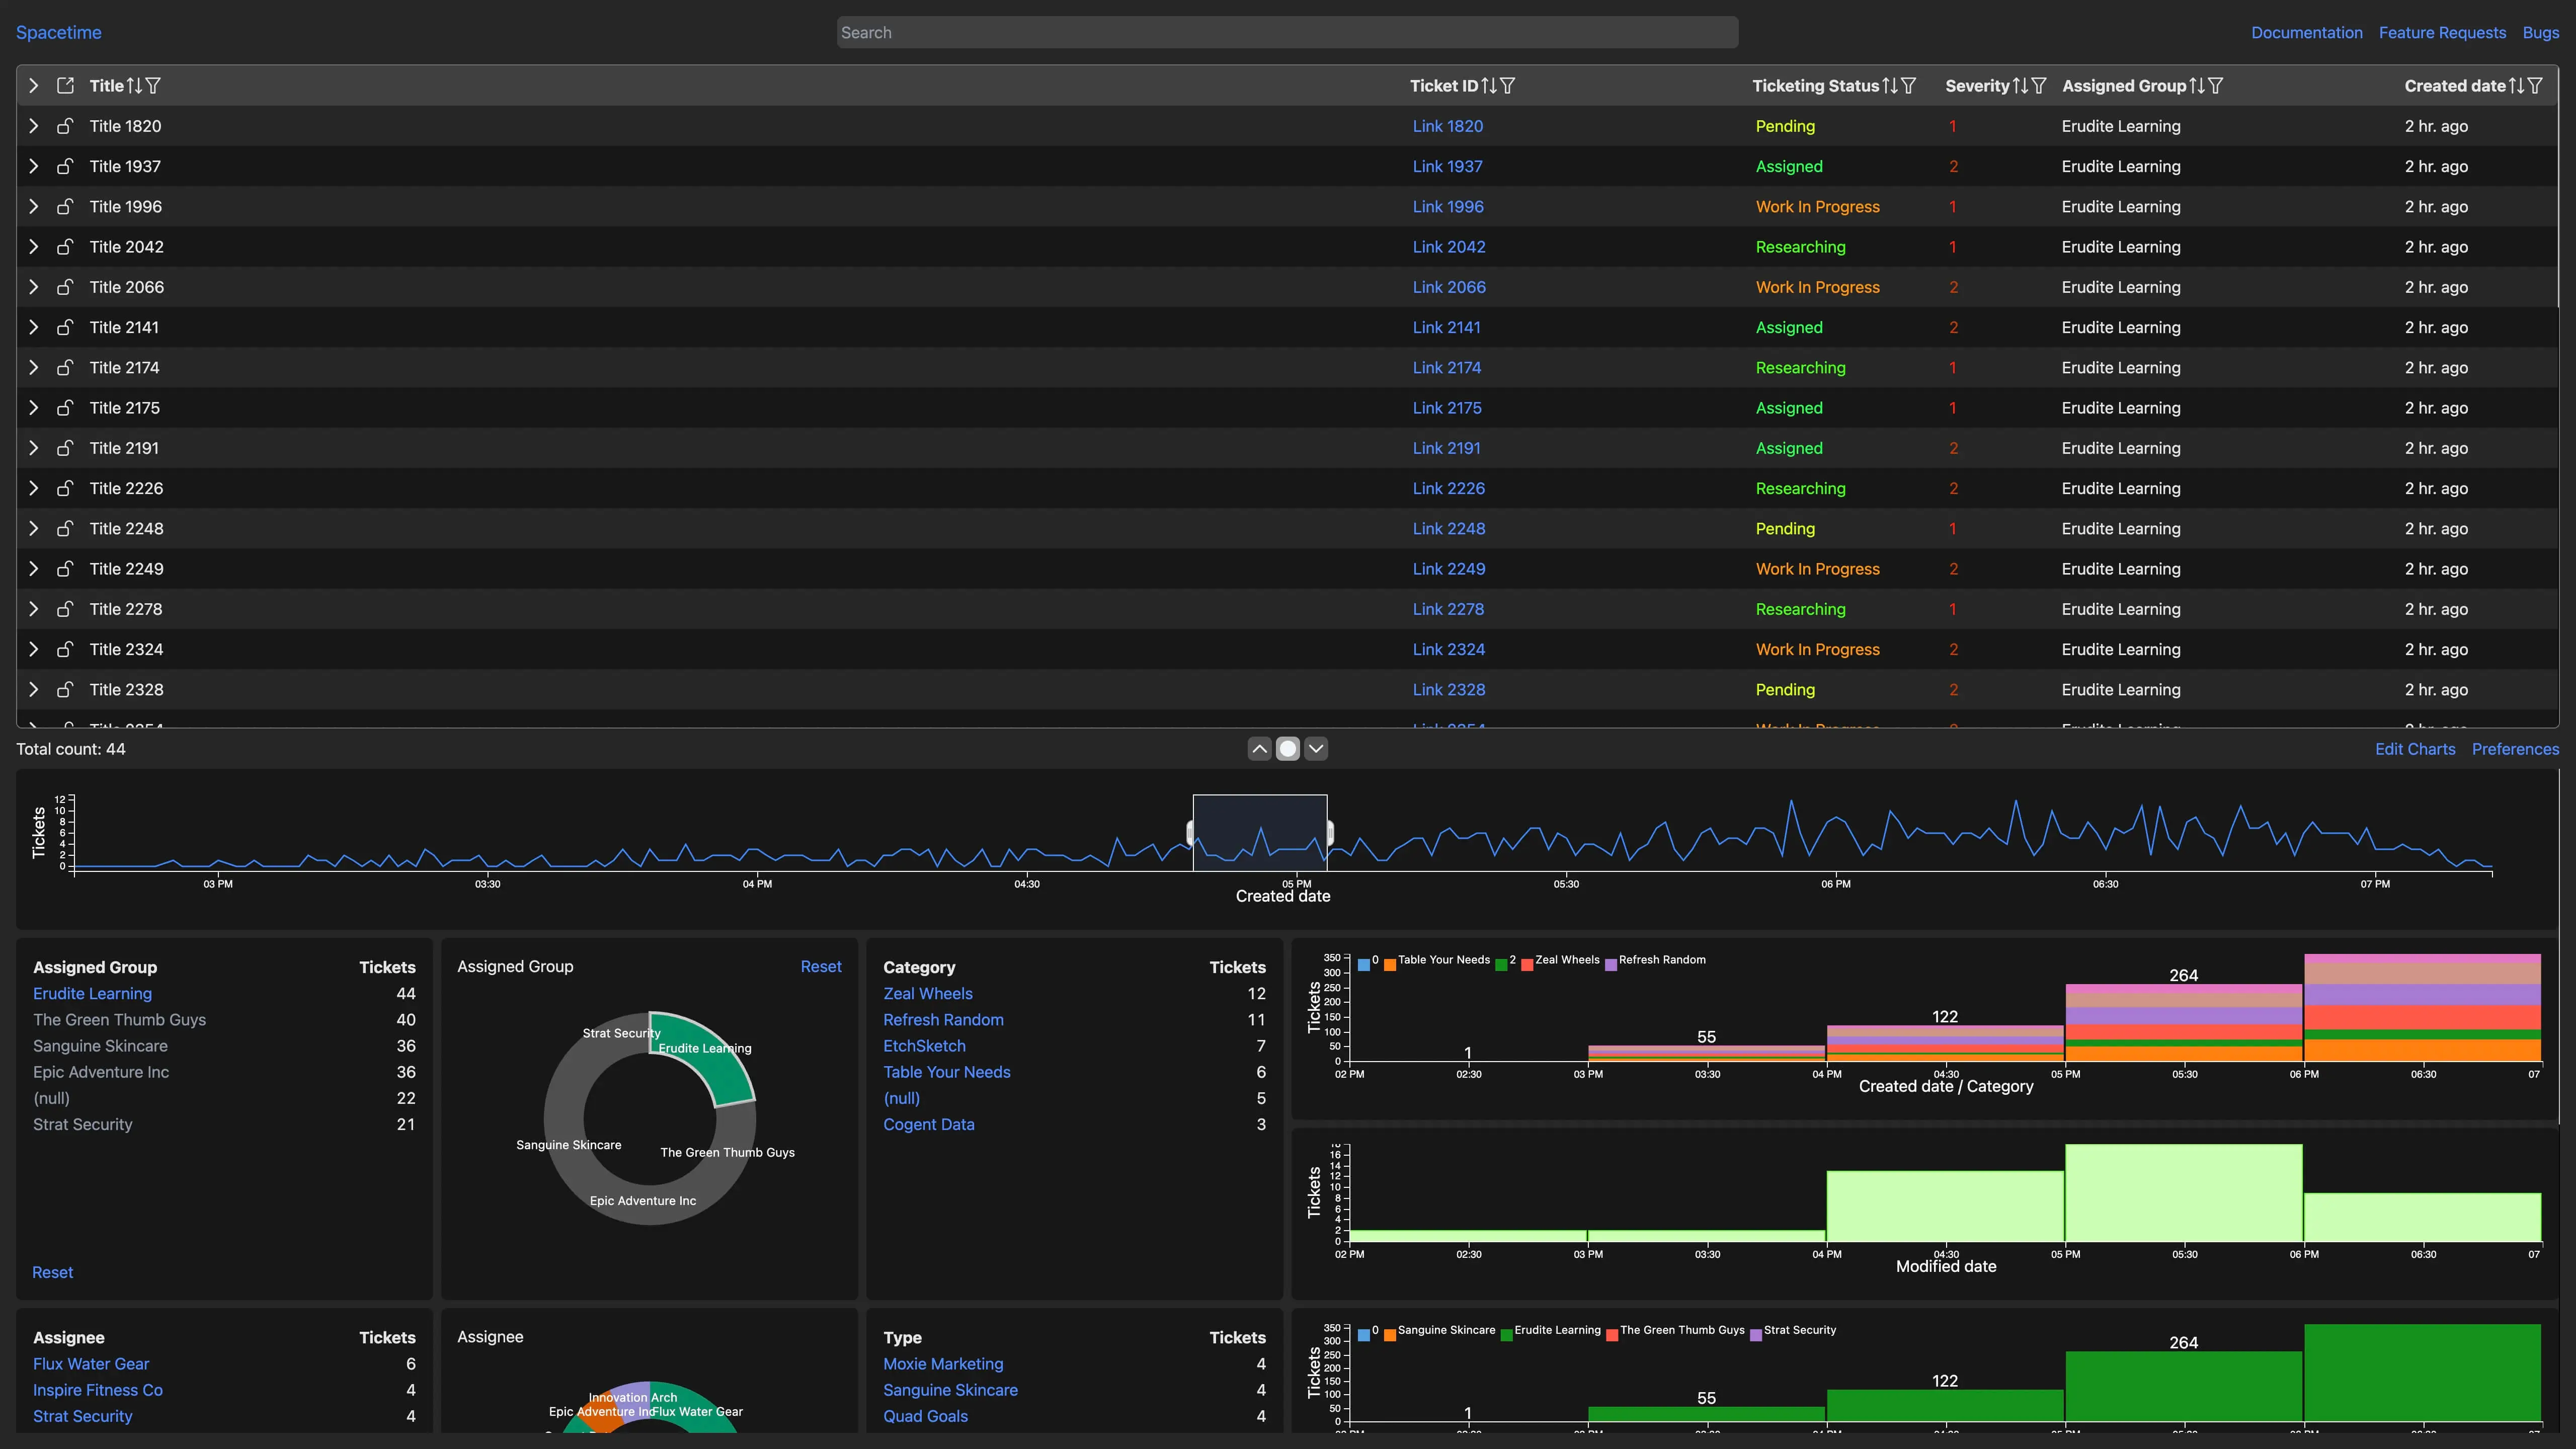Open the Documentation menu link

(2306, 33)
